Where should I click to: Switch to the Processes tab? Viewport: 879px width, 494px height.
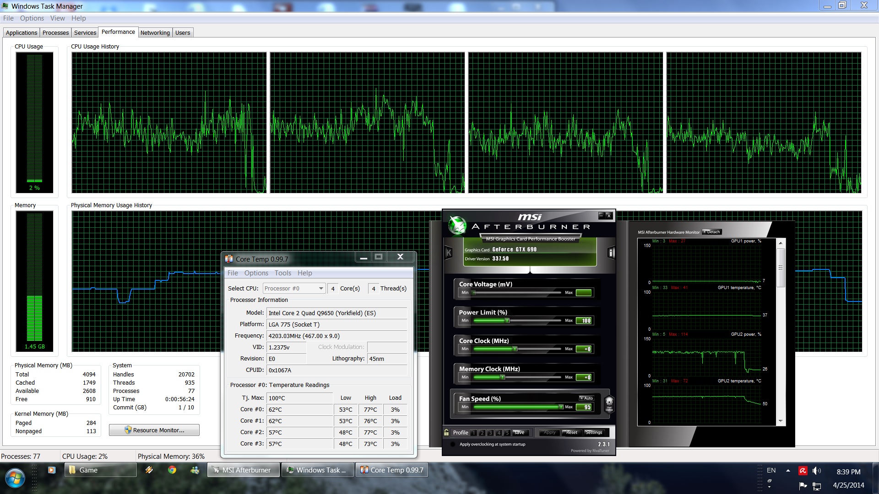point(55,32)
